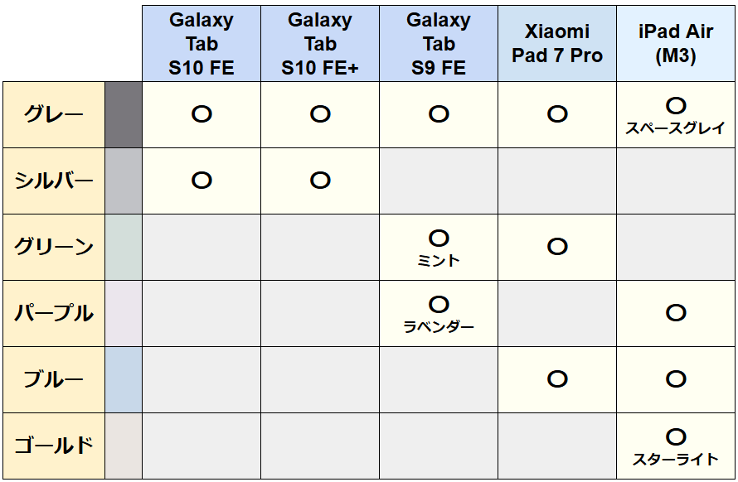Click the circle above ラベンダー

tap(439, 305)
